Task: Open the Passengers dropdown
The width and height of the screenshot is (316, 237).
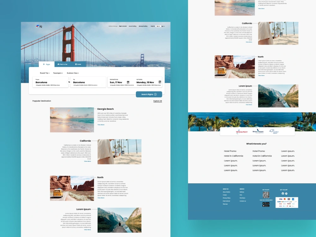Action: [58, 73]
